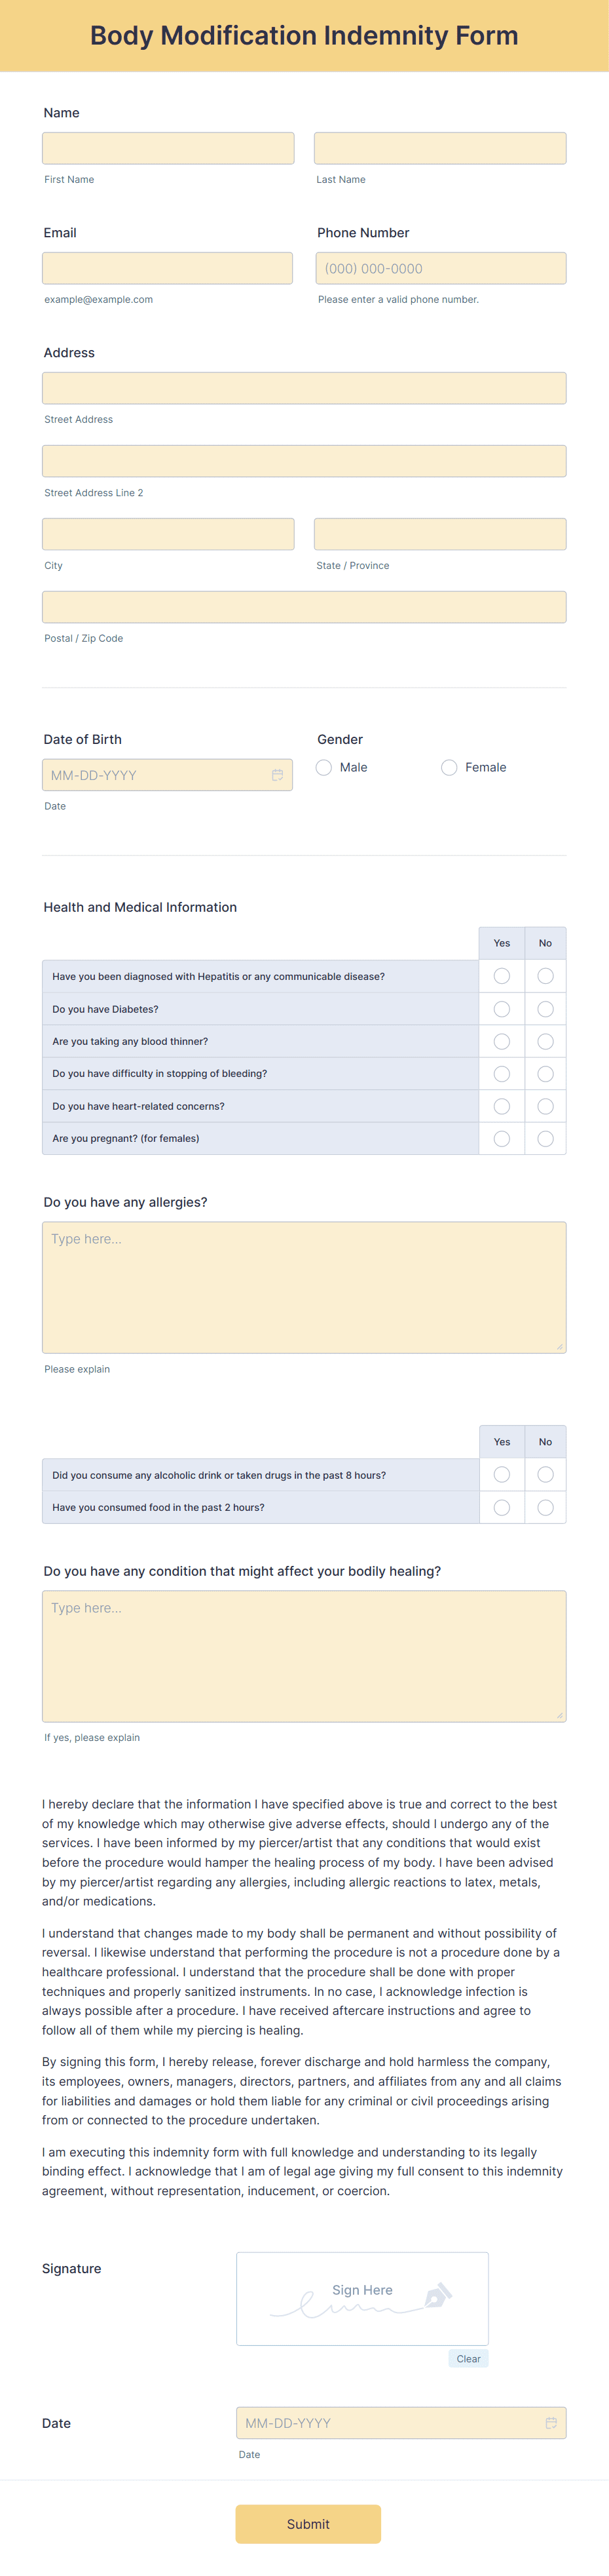Mark No for the pregnancy question
Viewport: 609px width, 2576px height.
coord(545,1138)
